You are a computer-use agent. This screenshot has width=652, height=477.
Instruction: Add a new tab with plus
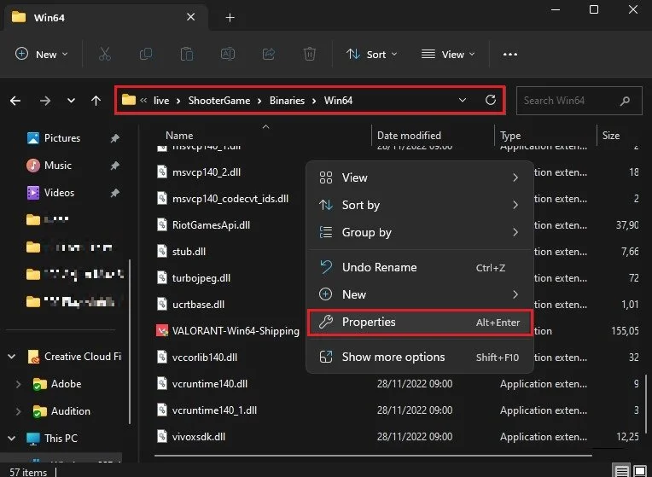(230, 17)
